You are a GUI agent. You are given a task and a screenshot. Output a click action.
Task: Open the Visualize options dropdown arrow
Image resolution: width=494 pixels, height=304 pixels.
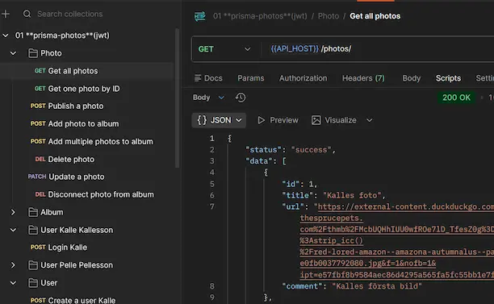click(x=370, y=120)
